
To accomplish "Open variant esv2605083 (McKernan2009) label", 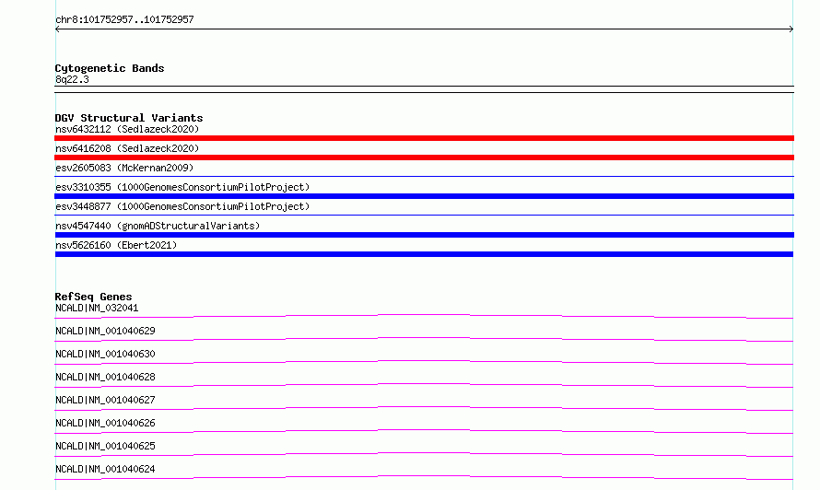I will [124, 168].
